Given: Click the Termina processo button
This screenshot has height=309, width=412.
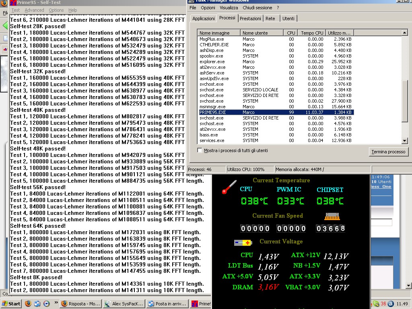Looking at the screenshot, I should tap(388, 152).
